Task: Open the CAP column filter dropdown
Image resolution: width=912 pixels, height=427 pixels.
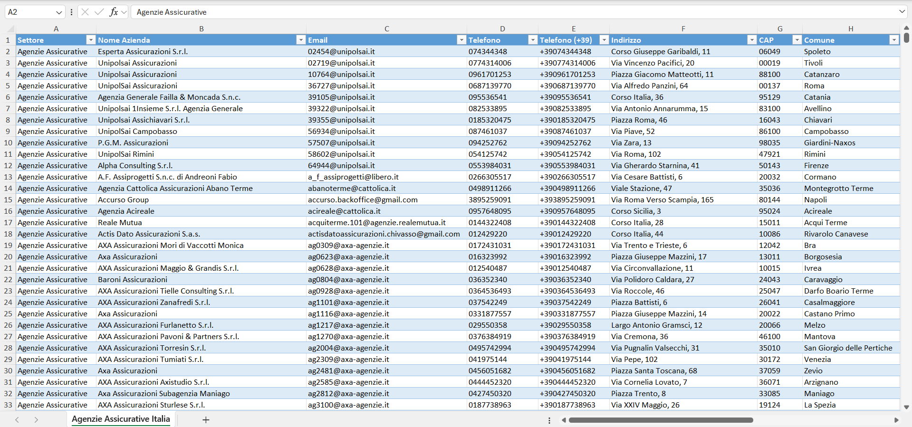Action: [797, 40]
